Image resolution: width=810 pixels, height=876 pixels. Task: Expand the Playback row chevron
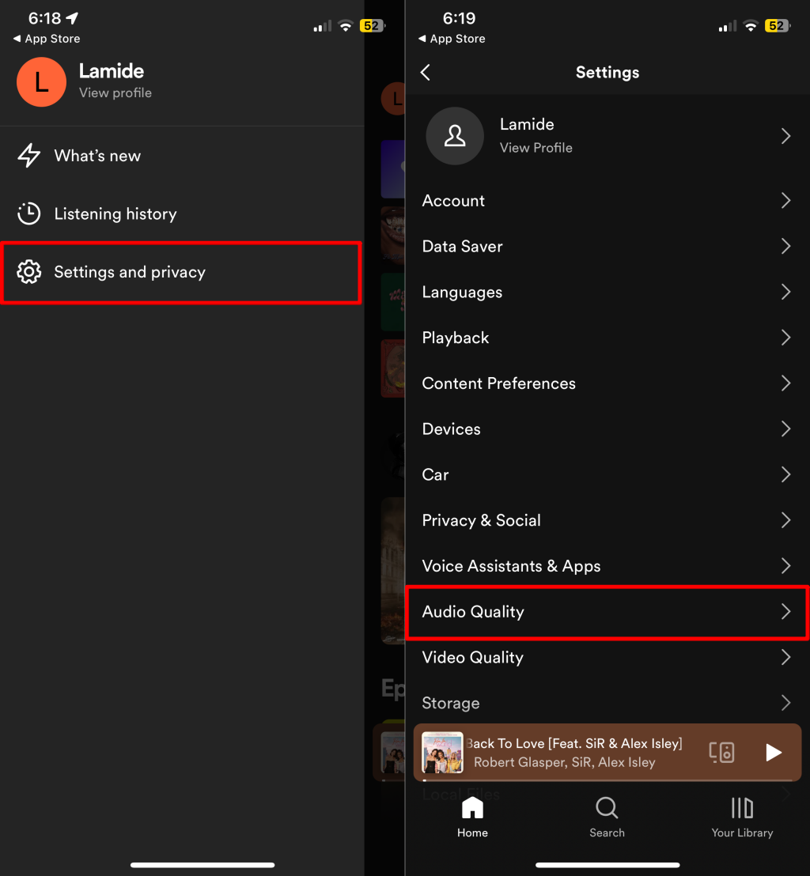(x=786, y=338)
